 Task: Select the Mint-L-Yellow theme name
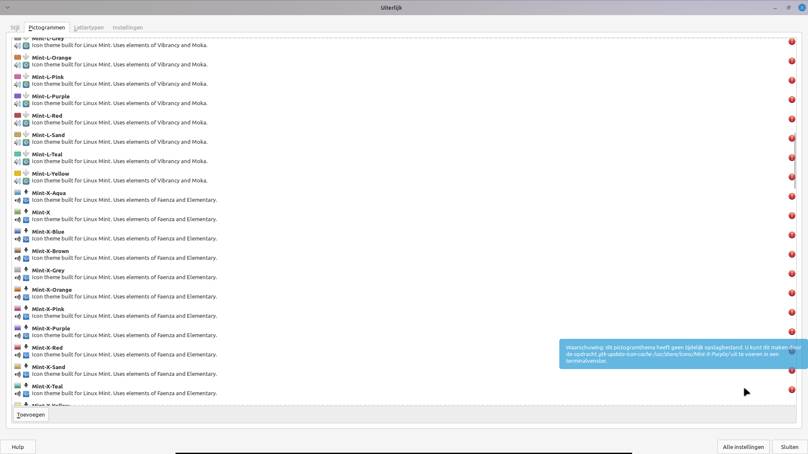click(x=50, y=174)
